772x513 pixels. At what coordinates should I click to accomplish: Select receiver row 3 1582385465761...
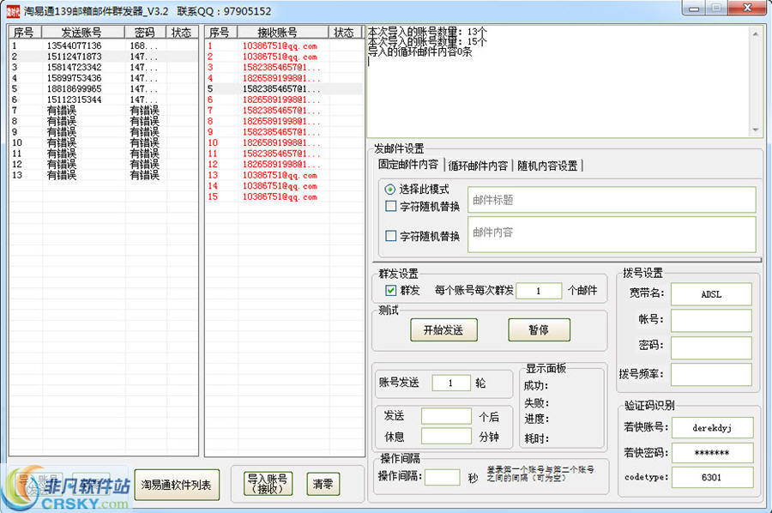point(284,68)
